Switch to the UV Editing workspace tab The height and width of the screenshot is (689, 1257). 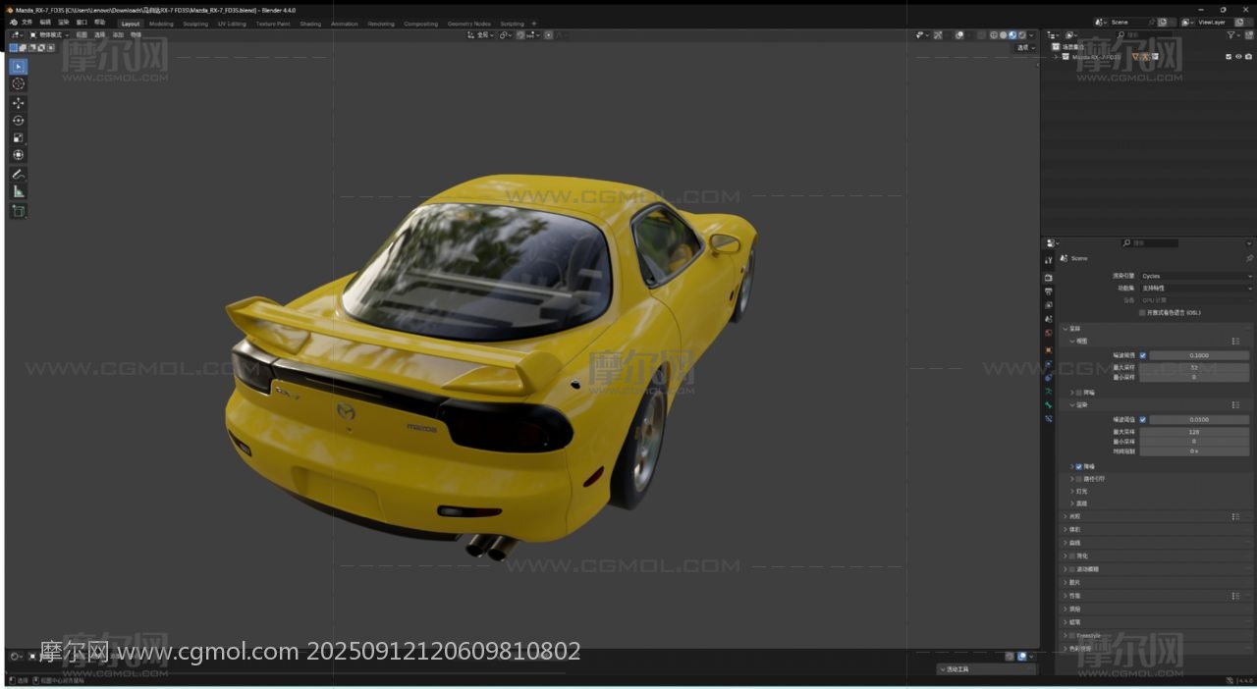[x=232, y=24]
